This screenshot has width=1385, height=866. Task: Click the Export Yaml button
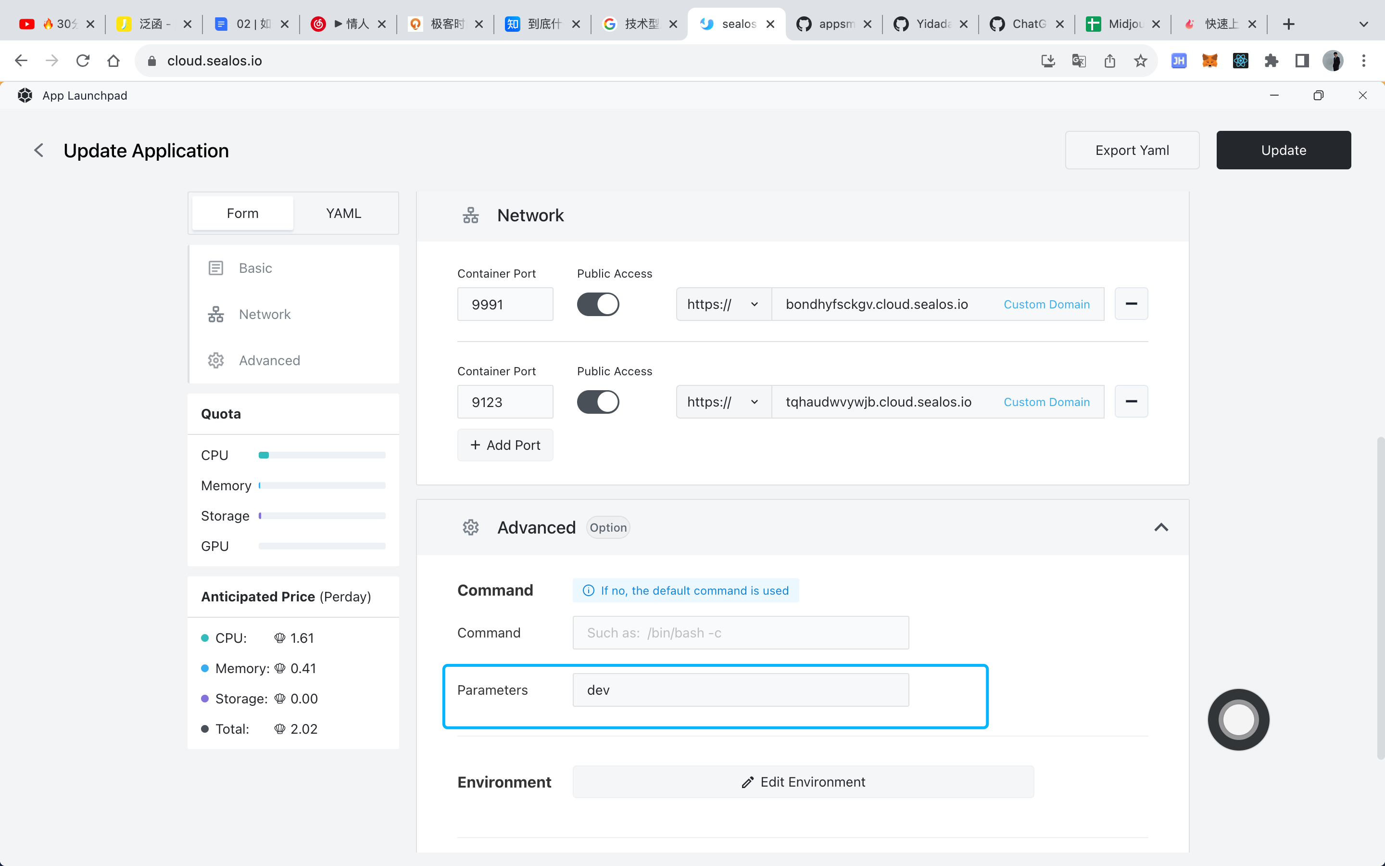[1132, 150]
